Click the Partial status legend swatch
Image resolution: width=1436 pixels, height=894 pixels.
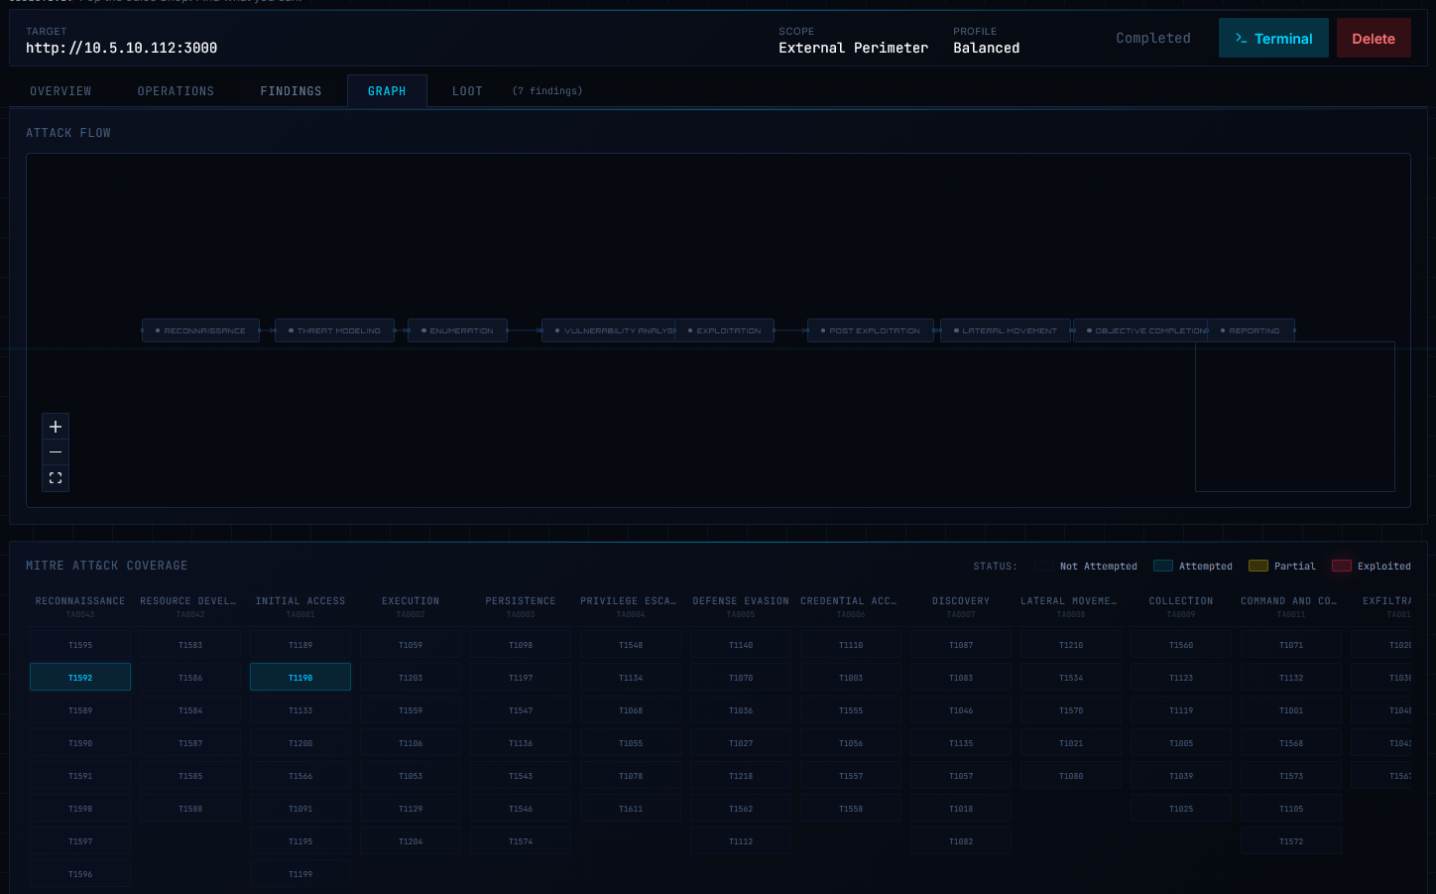(1258, 566)
